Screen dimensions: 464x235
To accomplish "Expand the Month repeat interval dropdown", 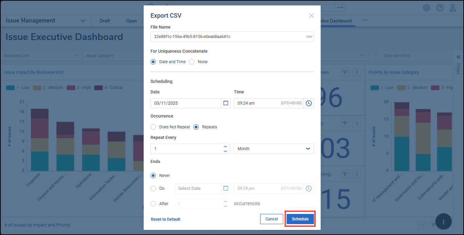I will click(x=308, y=149).
